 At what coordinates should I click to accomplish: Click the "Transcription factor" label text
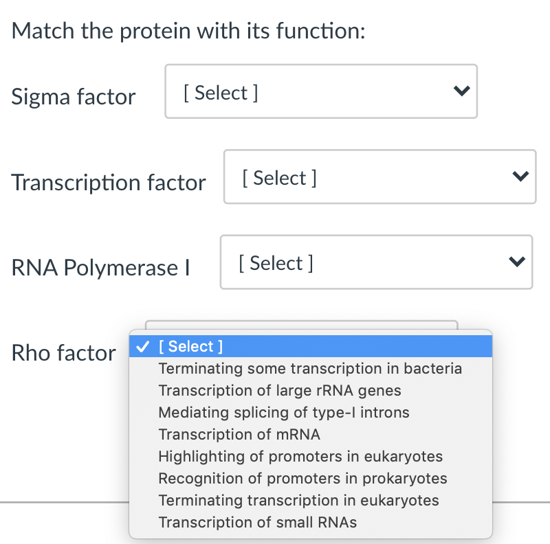pos(109,183)
